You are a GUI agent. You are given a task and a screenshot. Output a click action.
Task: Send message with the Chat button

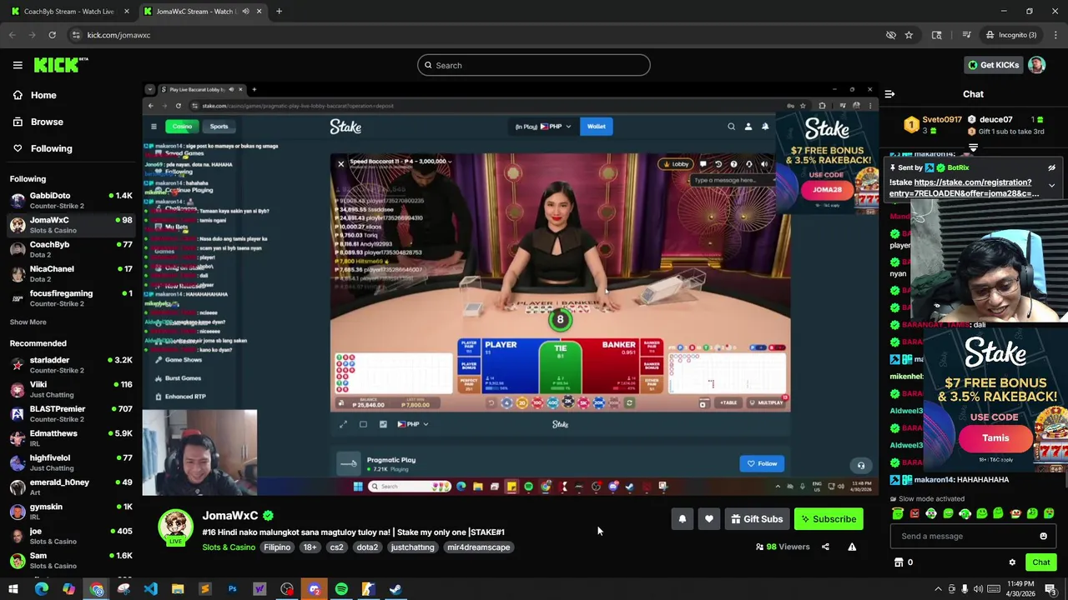pyautogui.click(x=1040, y=562)
